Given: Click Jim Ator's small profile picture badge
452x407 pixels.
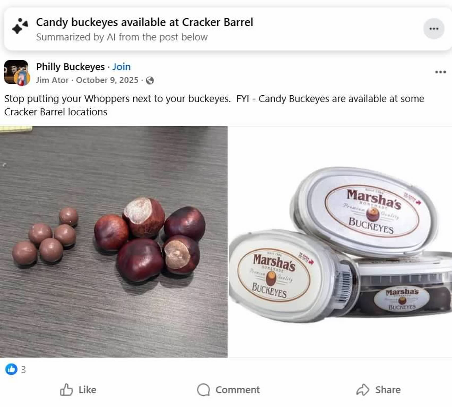Looking at the screenshot, I should 22,78.
